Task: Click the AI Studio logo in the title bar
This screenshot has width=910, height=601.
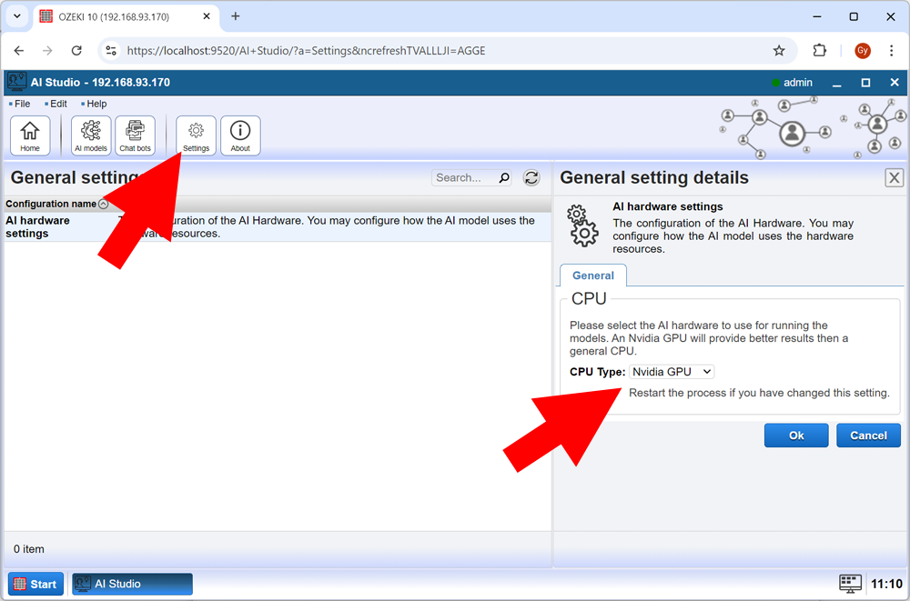Action: pyautogui.click(x=16, y=82)
